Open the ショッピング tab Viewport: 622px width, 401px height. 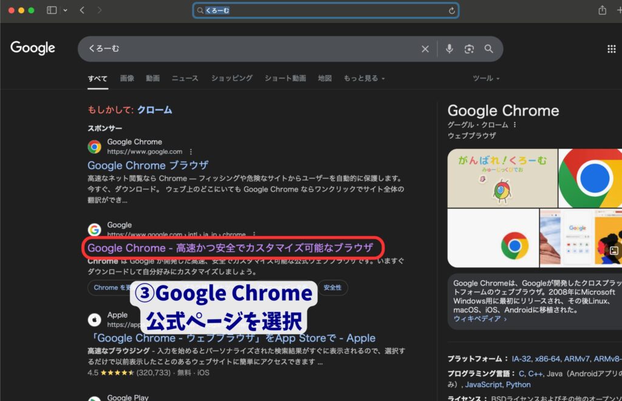point(231,78)
